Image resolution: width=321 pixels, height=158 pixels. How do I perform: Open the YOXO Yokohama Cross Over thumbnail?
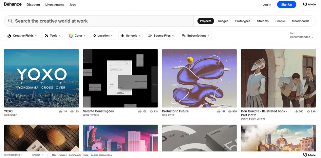coord(41,78)
